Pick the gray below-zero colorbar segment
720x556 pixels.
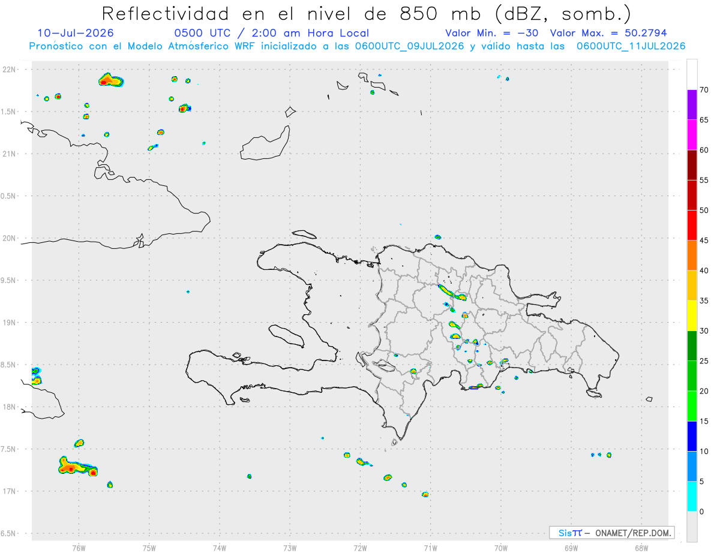tap(692, 527)
